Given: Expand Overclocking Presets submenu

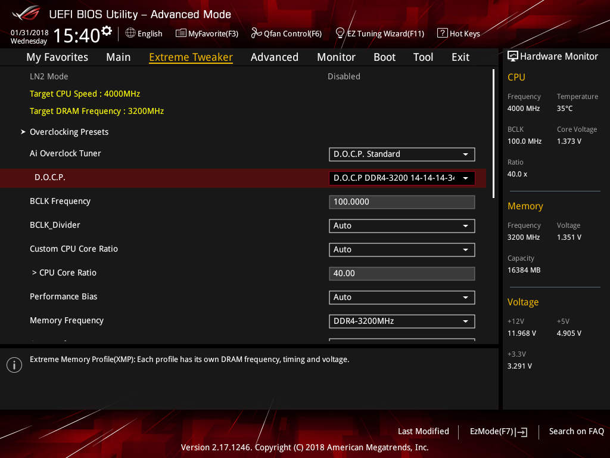Looking at the screenshot, I should click(69, 132).
